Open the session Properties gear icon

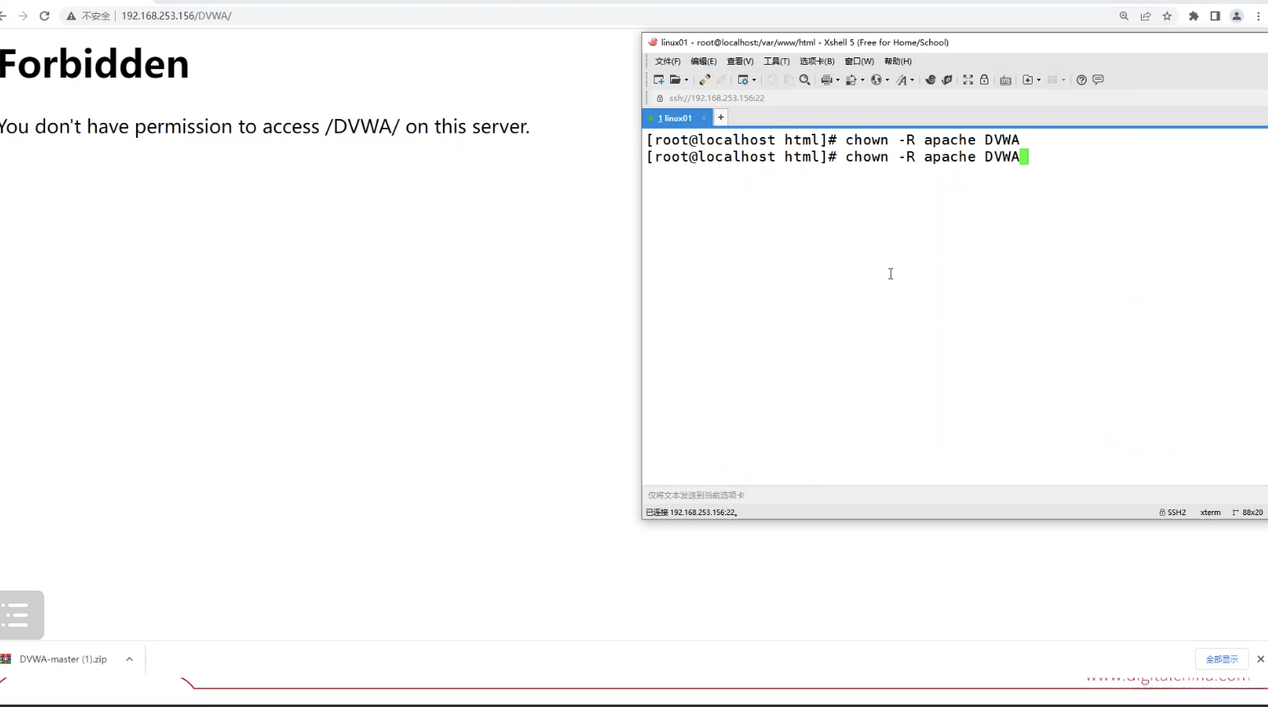(743, 80)
